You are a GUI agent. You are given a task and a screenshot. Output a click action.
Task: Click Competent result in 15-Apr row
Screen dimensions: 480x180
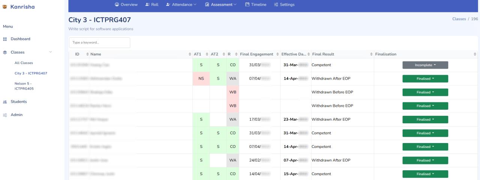click(321, 174)
